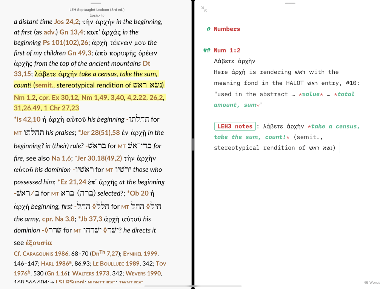
Task: Click the split view divider handle
Action: point(193,144)
